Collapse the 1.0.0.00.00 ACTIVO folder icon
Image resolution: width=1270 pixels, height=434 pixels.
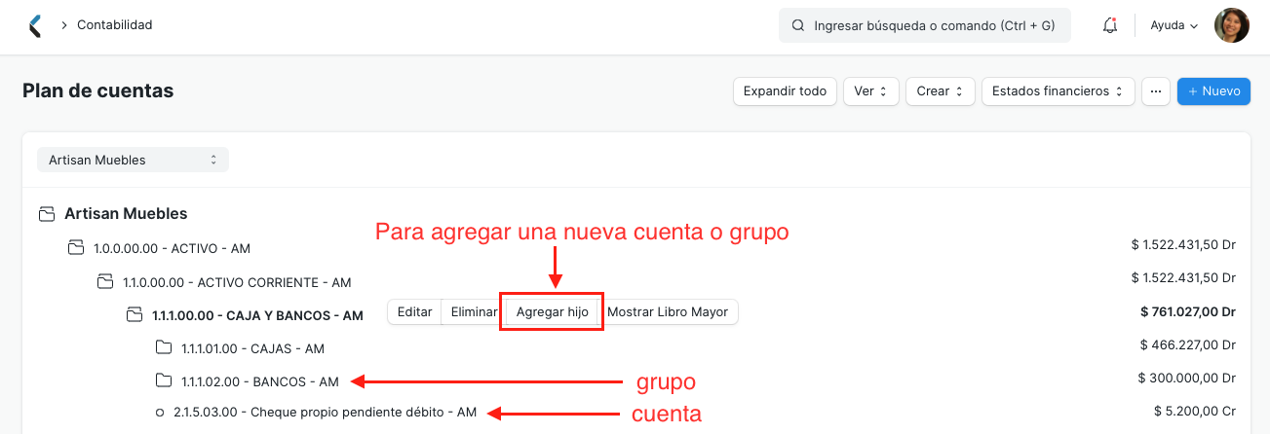click(x=75, y=248)
